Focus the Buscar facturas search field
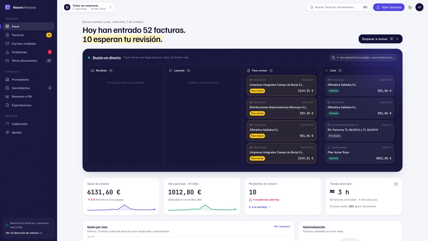This screenshot has width=428, height=241. 339,7
